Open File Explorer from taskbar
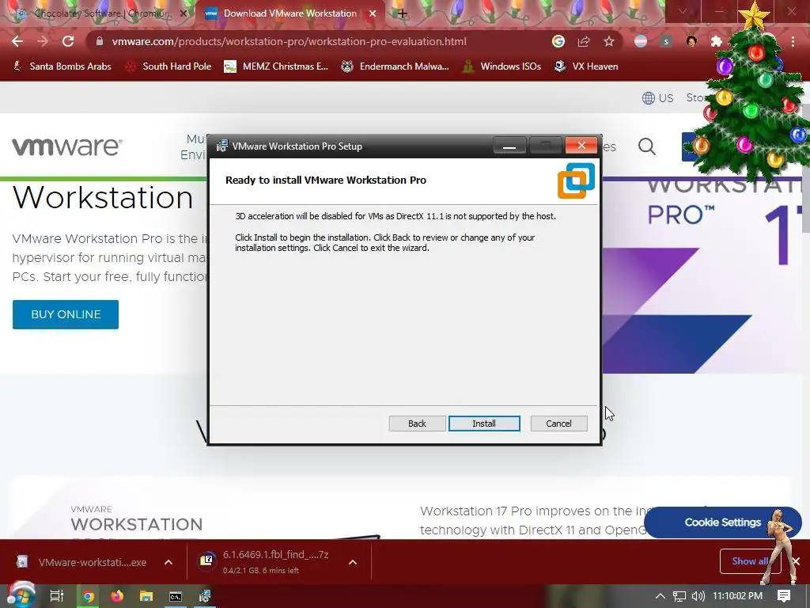 (x=146, y=596)
